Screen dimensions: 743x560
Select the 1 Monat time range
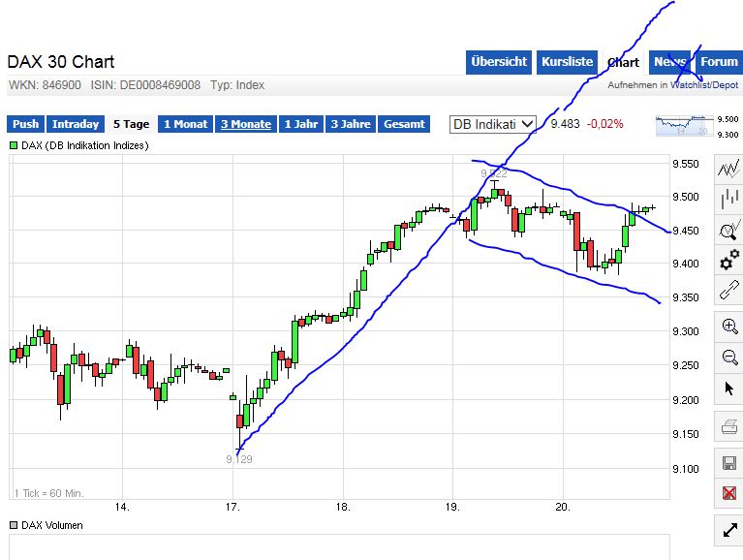185,124
